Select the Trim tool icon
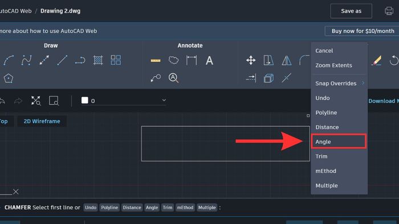399x224 pixels. coord(287,78)
